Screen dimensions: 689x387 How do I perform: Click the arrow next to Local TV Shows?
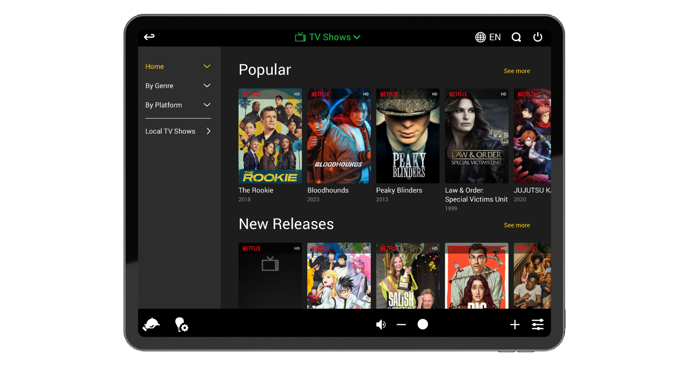click(208, 131)
